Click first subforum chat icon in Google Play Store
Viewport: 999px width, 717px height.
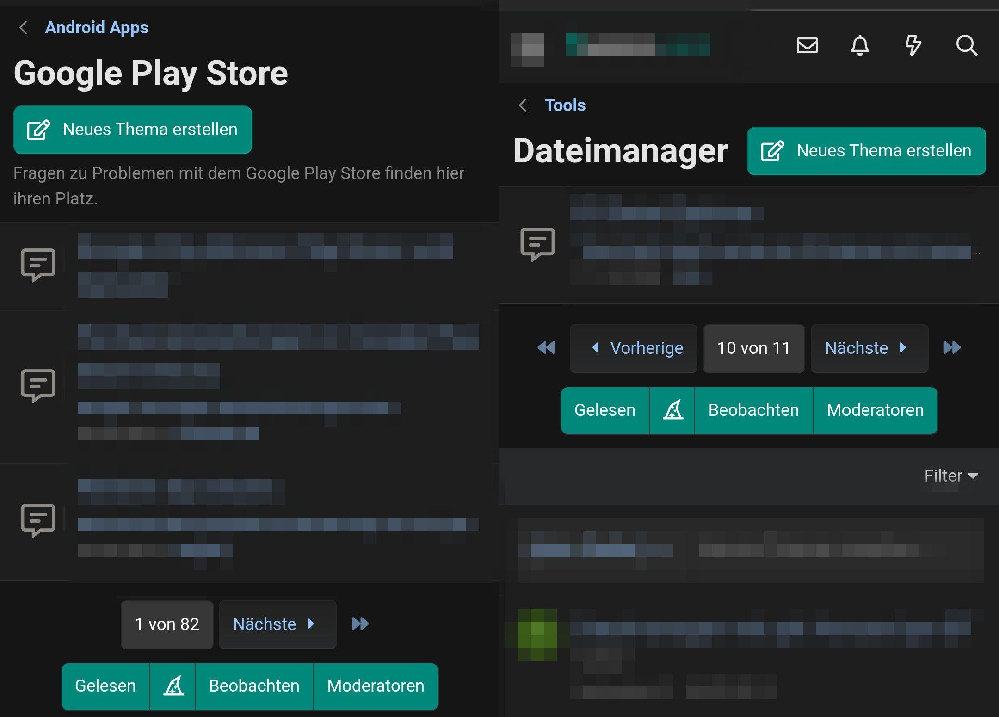(38, 265)
